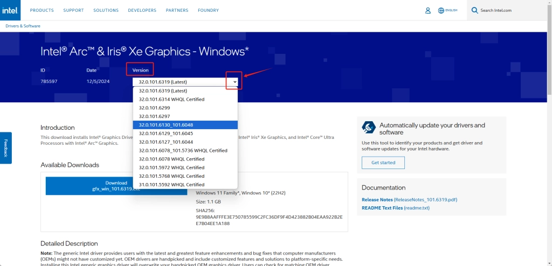The width and height of the screenshot is (552, 266).
Task: Select version 32.0.101.6129_101.6045
Action: click(185, 134)
